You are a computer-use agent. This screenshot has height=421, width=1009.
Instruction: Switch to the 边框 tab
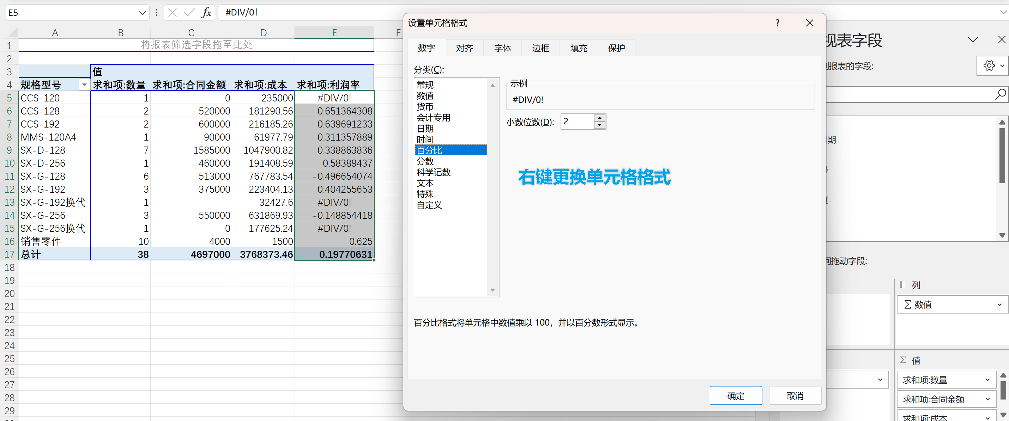pyautogui.click(x=540, y=48)
